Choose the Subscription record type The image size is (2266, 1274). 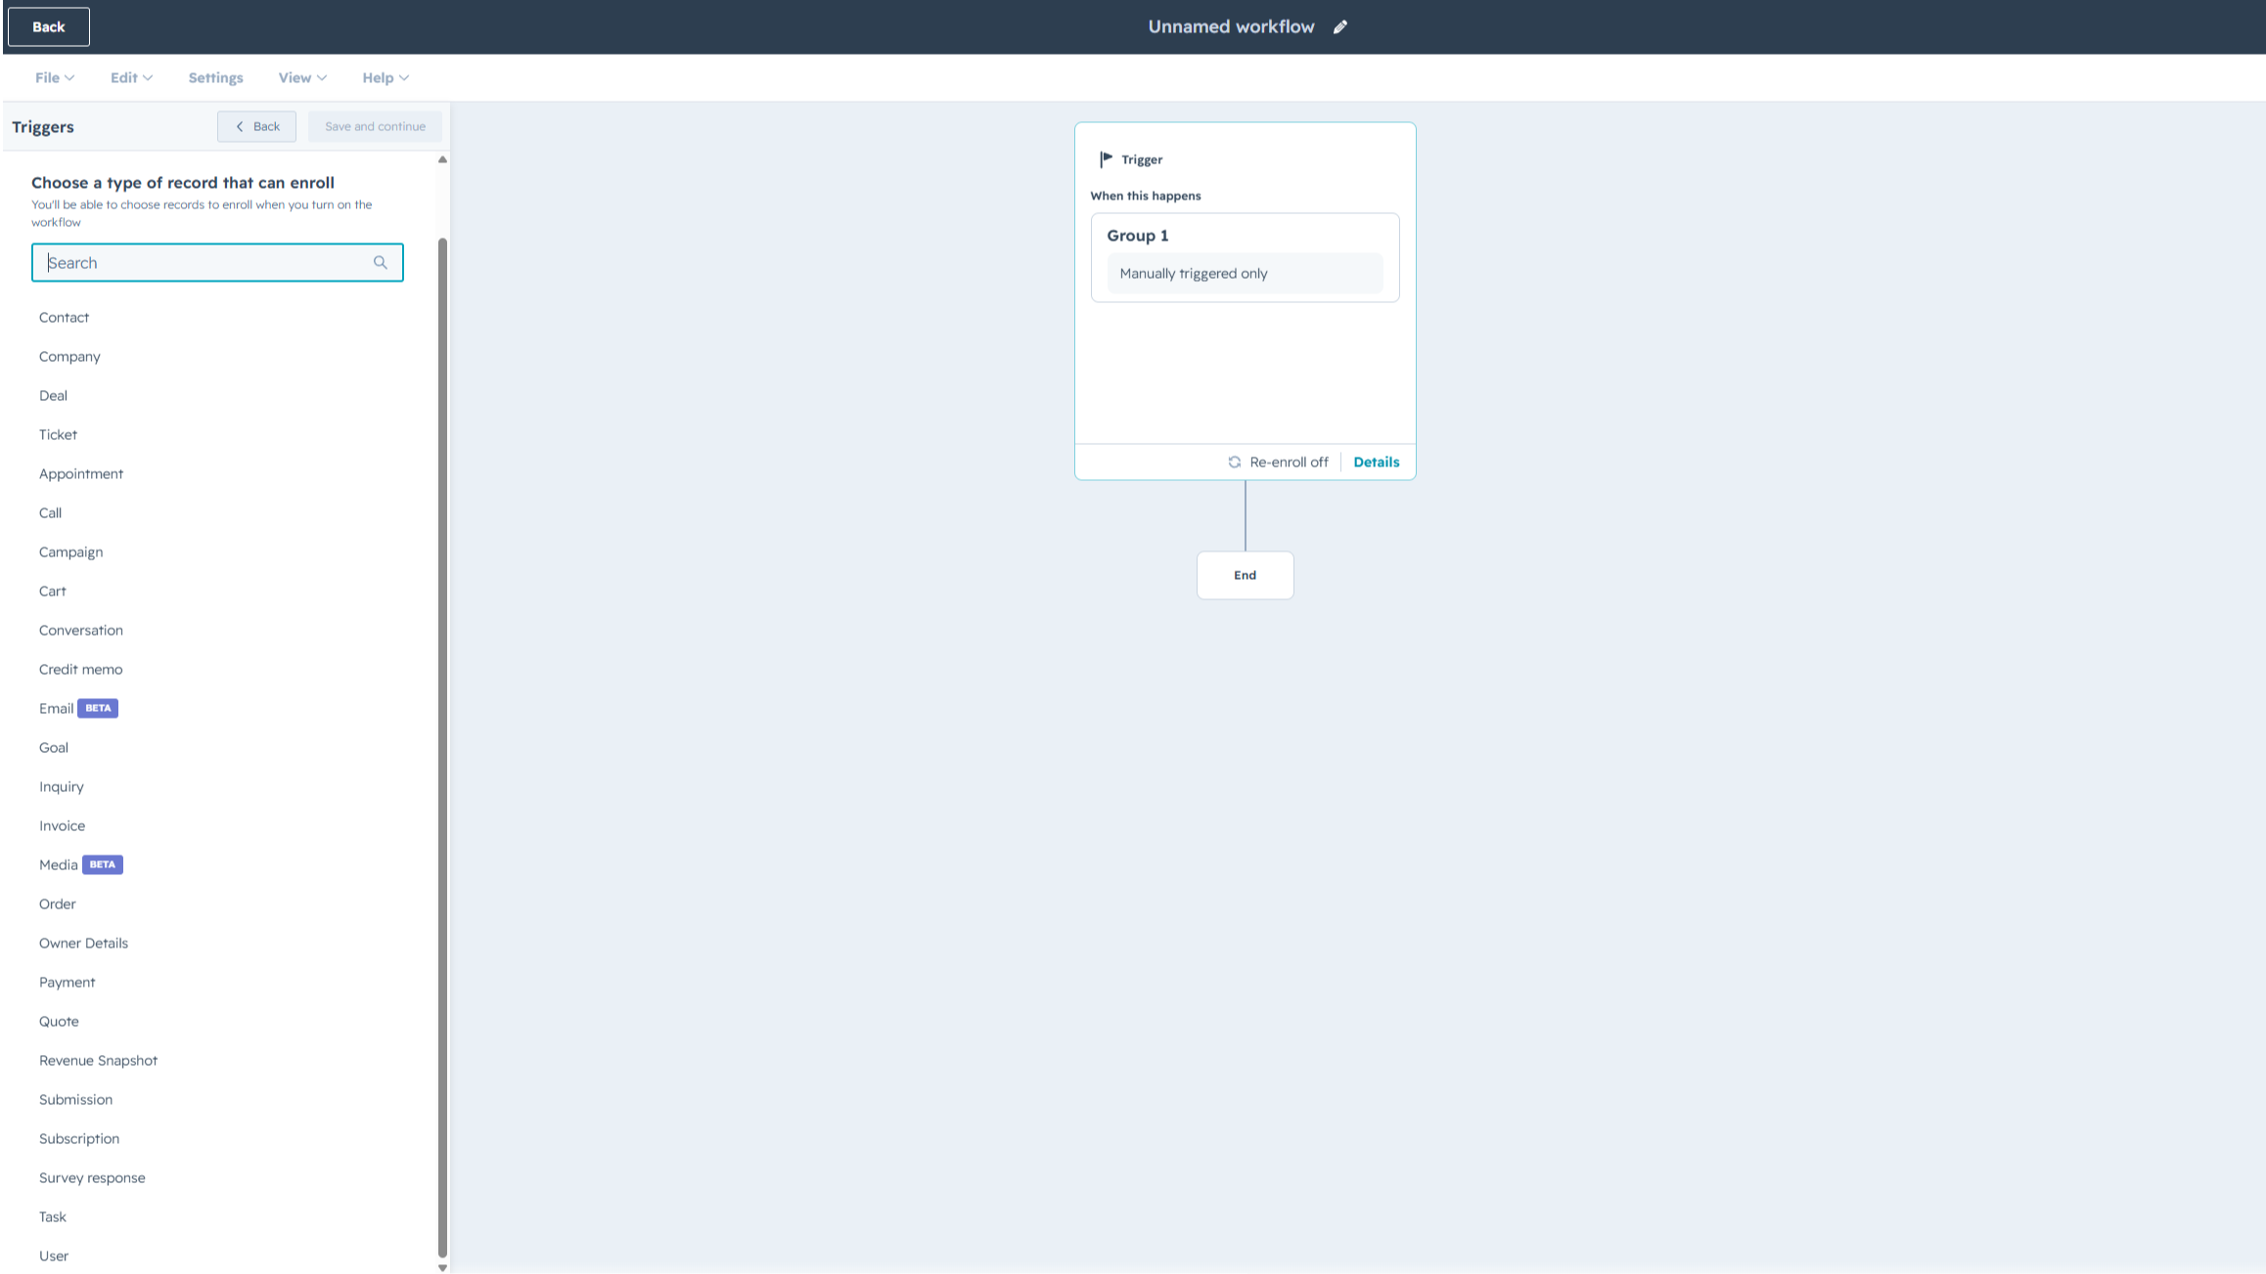click(x=79, y=1138)
